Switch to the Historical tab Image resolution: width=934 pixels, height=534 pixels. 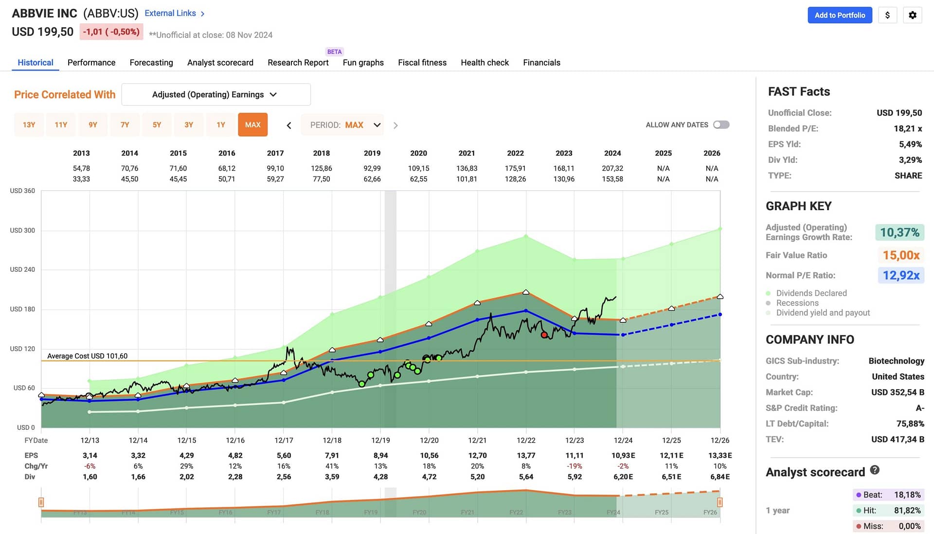(x=36, y=62)
